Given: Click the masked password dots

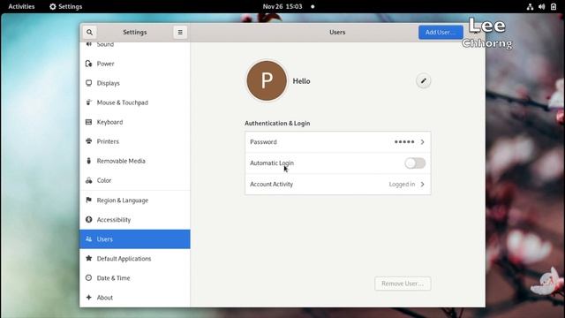Looking at the screenshot, I should [404, 142].
